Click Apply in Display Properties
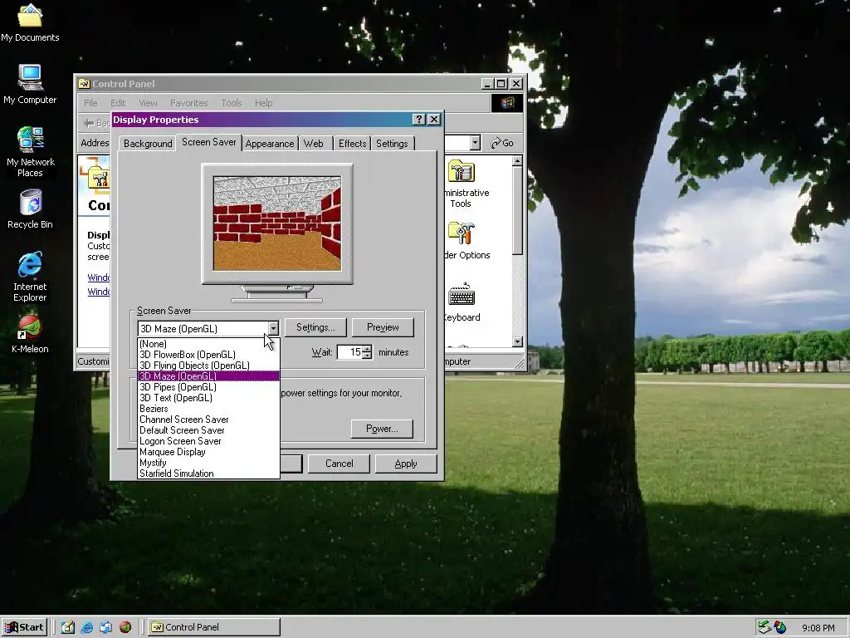 click(406, 464)
